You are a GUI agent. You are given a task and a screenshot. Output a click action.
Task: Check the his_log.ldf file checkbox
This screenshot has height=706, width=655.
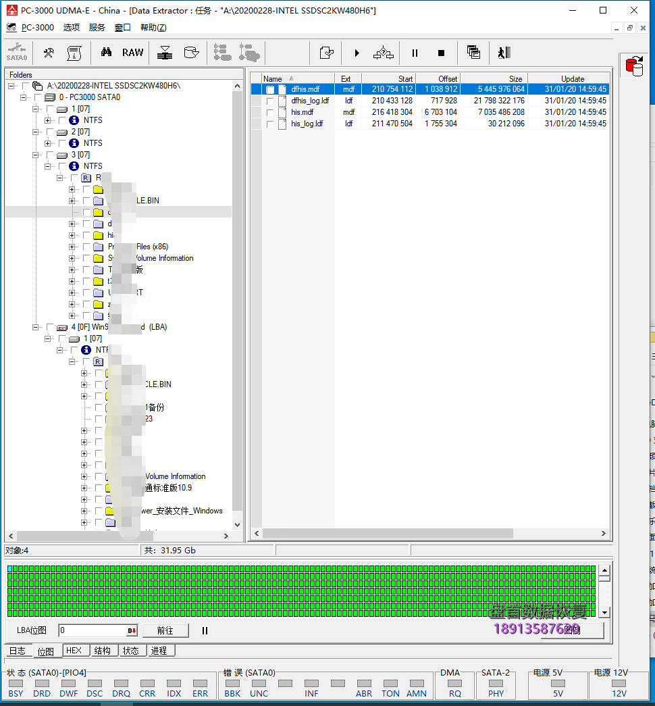click(270, 124)
